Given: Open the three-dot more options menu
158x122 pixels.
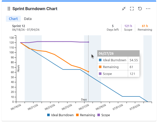Looking at the screenshot, I should click(148, 9).
